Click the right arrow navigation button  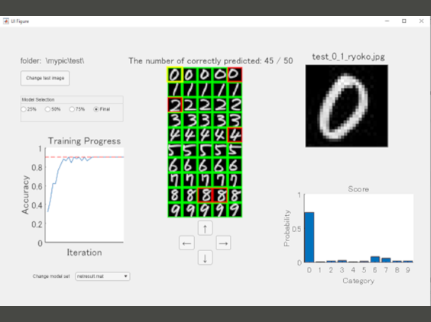[223, 243]
